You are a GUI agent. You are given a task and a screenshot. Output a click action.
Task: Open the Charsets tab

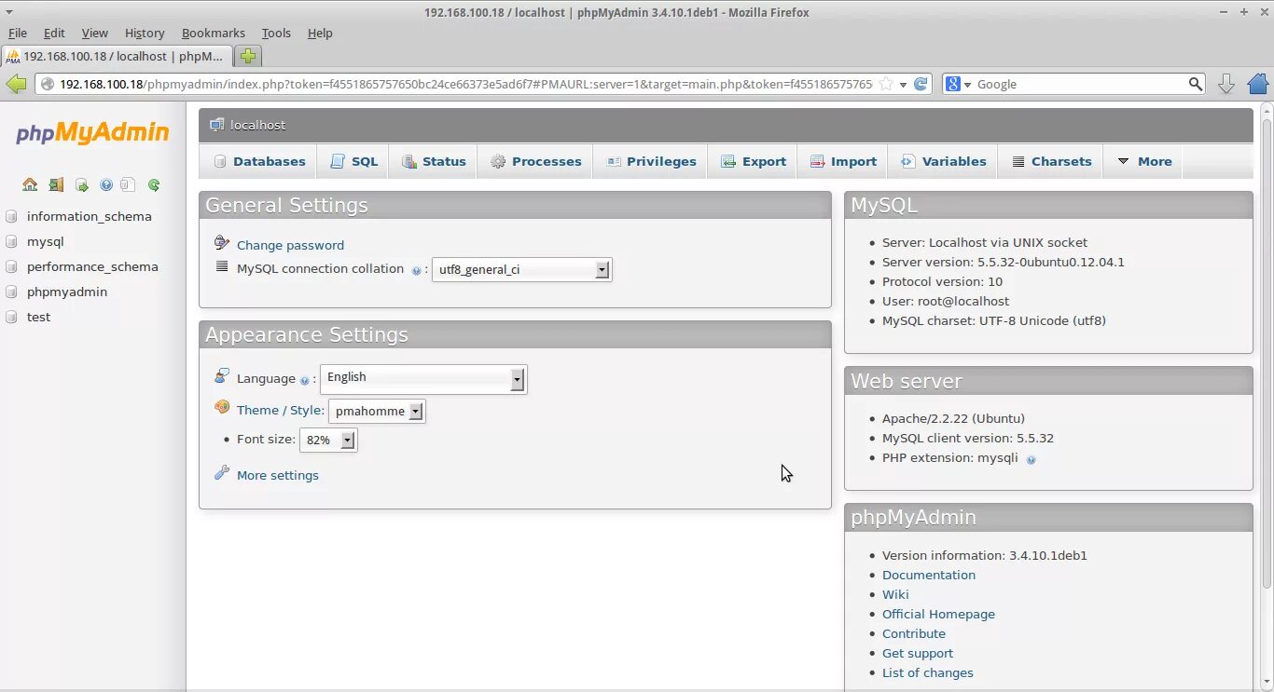tap(1051, 161)
